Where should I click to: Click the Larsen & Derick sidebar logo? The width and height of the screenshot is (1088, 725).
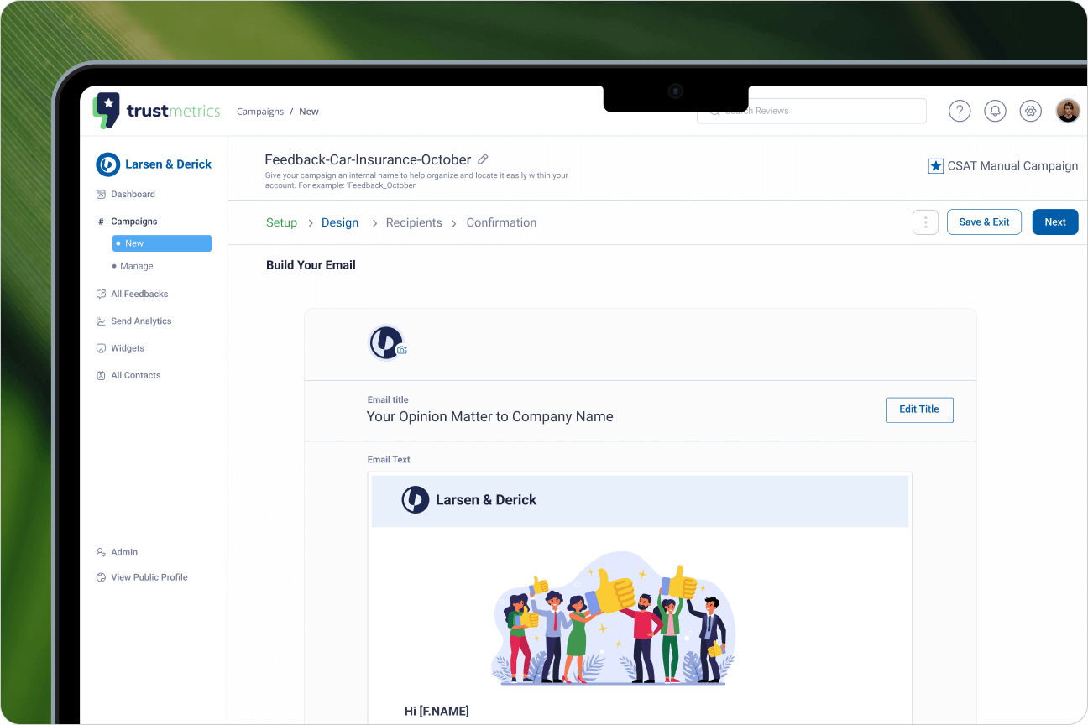click(x=107, y=164)
